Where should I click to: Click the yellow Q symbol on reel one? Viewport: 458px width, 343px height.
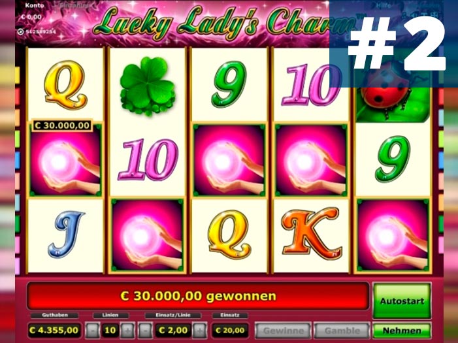tap(65, 85)
